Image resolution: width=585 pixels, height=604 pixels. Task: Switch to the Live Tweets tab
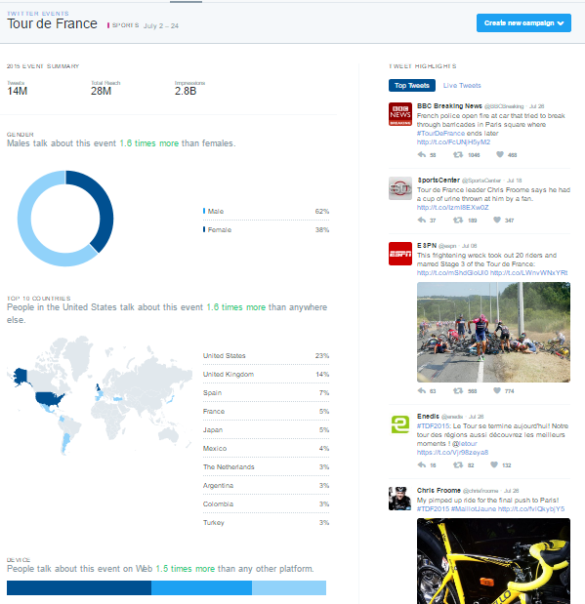(x=462, y=86)
